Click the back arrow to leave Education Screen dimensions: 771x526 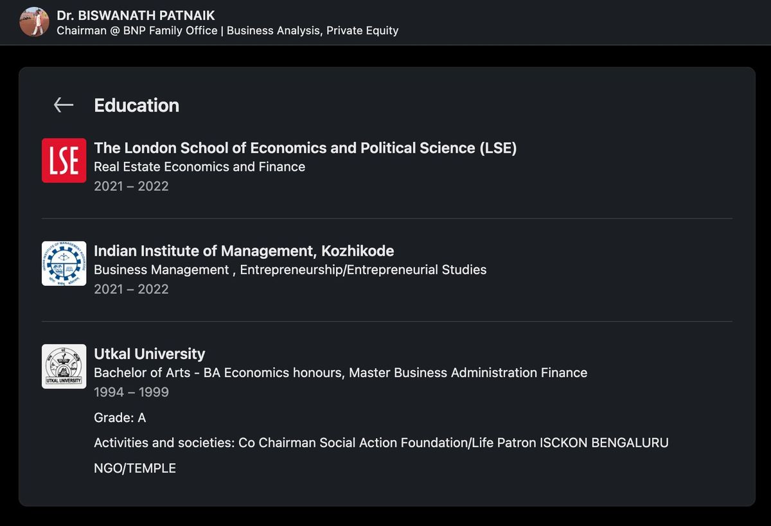pyautogui.click(x=62, y=105)
